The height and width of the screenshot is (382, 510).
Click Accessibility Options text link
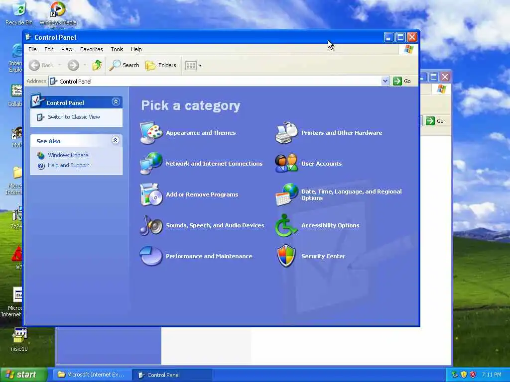330,225
